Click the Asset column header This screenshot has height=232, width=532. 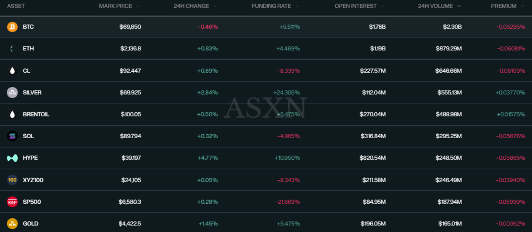click(x=16, y=6)
